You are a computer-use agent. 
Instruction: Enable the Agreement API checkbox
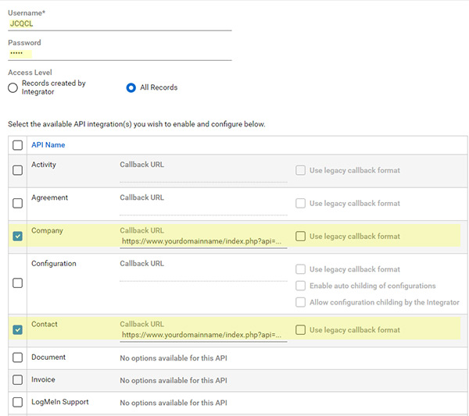(18, 204)
